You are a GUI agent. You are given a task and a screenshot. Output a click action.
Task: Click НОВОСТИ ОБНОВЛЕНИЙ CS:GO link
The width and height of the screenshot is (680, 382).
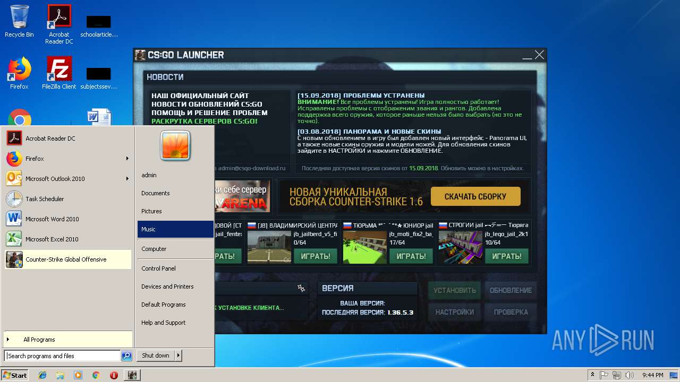pos(207,104)
